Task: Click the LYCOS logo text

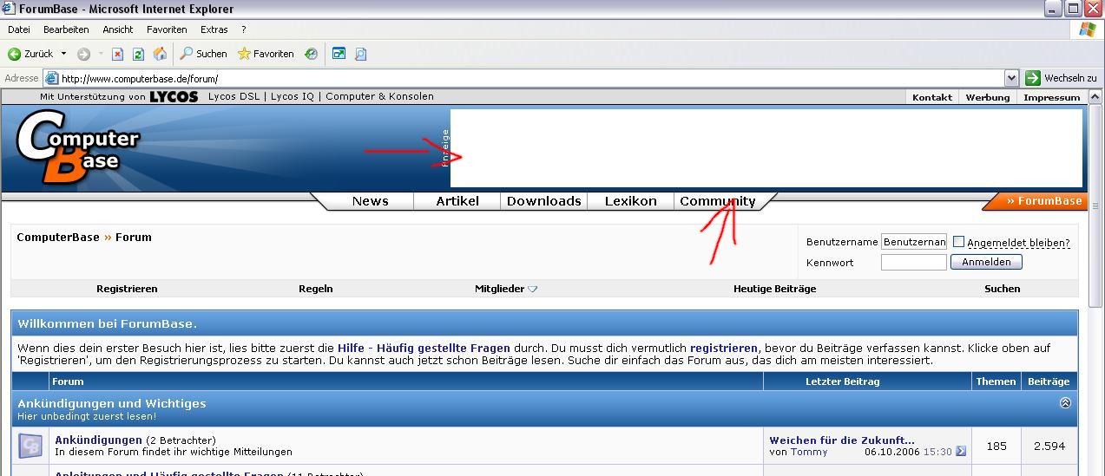Action: click(174, 97)
